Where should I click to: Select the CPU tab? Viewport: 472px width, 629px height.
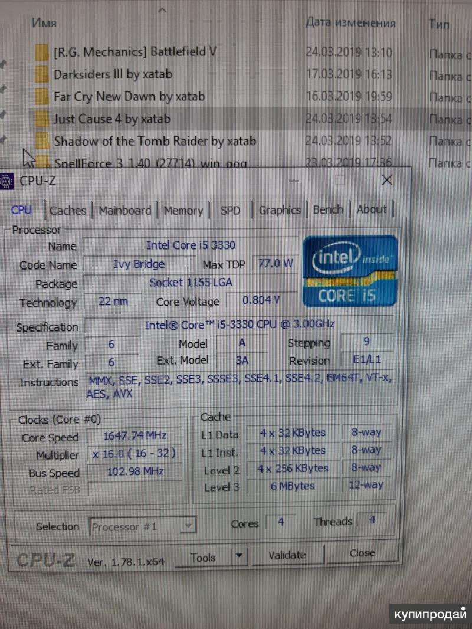click(x=22, y=210)
